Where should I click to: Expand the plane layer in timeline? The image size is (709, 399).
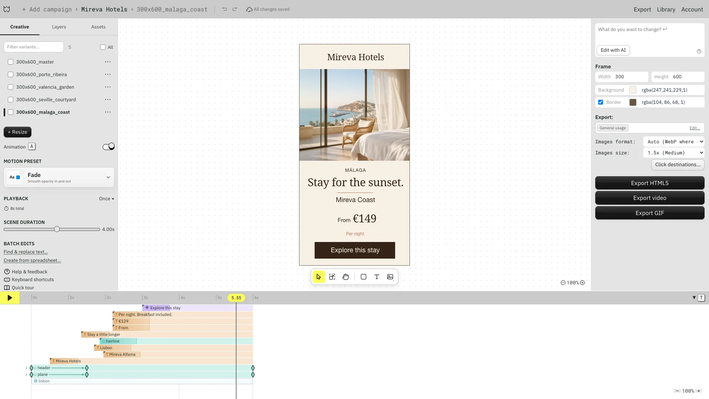coord(27,375)
